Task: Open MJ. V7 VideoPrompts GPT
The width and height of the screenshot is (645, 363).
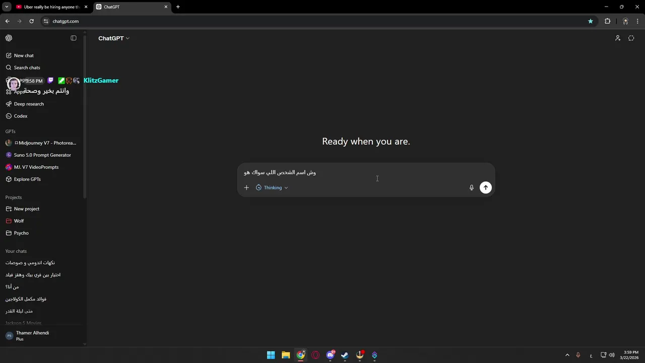Action: tap(42, 167)
